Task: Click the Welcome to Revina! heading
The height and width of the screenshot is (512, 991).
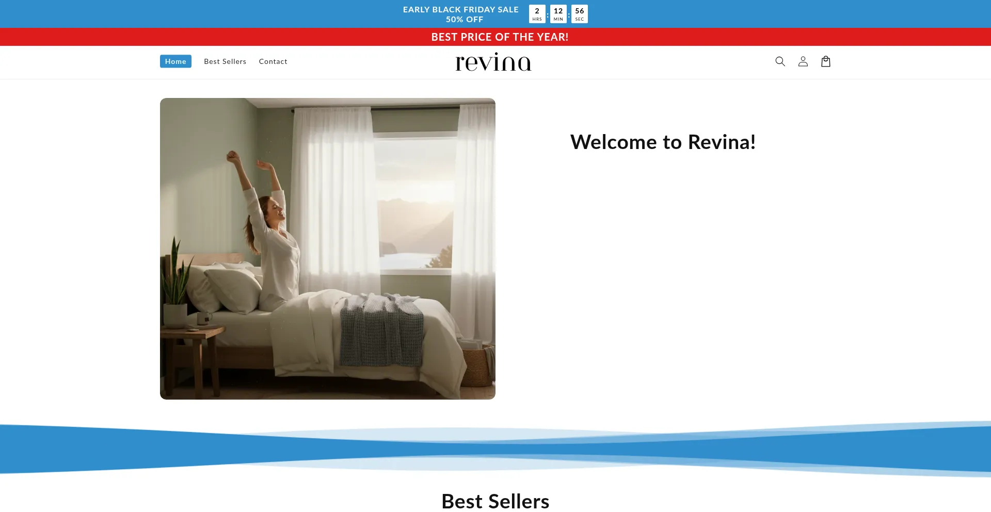Action: (663, 142)
